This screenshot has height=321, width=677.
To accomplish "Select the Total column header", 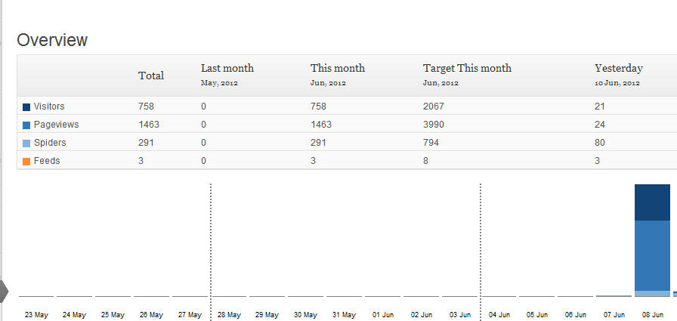I will [151, 76].
